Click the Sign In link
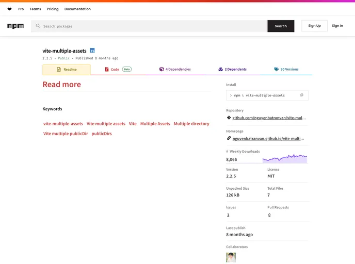Image resolution: width=355 pixels, height=264 pixels. (337, 26)
